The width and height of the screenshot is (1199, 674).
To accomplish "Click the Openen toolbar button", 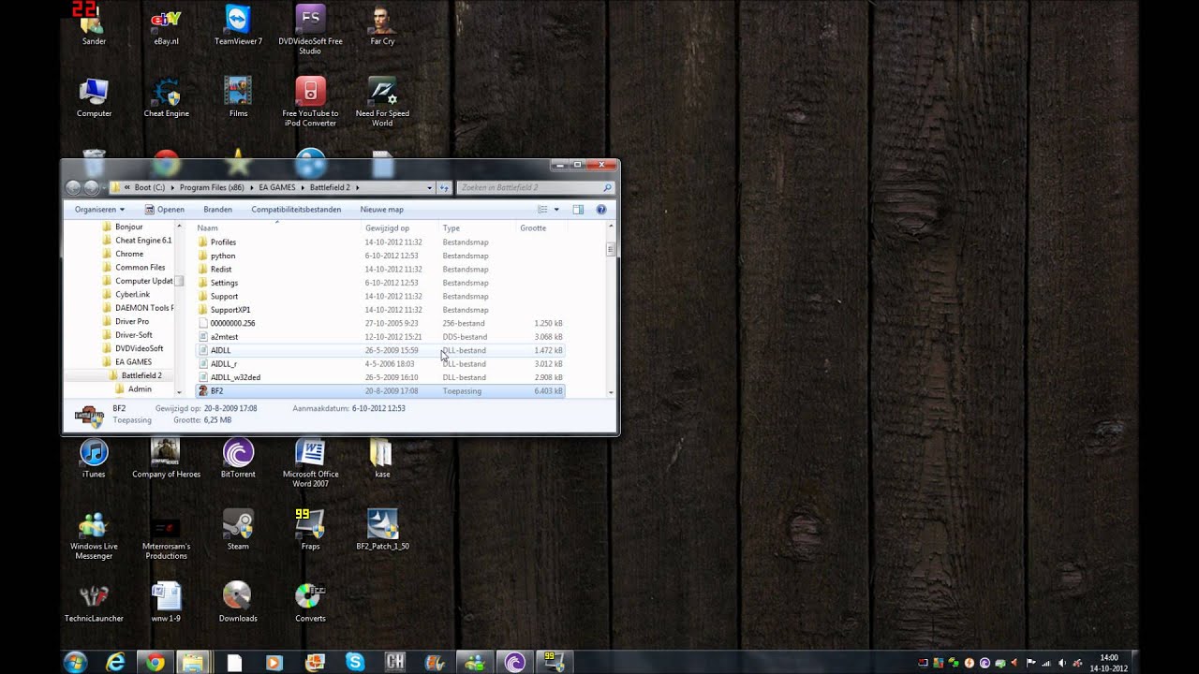I will point(164,210).
